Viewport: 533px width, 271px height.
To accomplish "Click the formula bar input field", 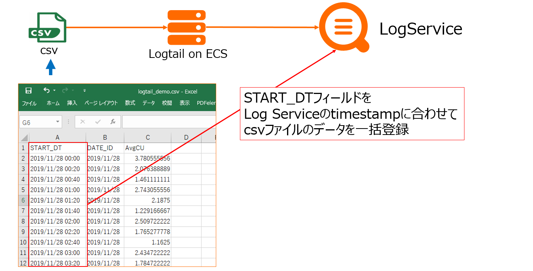I will click(169, 122).
